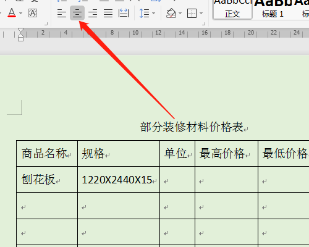Open borders dropdown arrow
309x247 pixels.
click(x=201, y=14)
